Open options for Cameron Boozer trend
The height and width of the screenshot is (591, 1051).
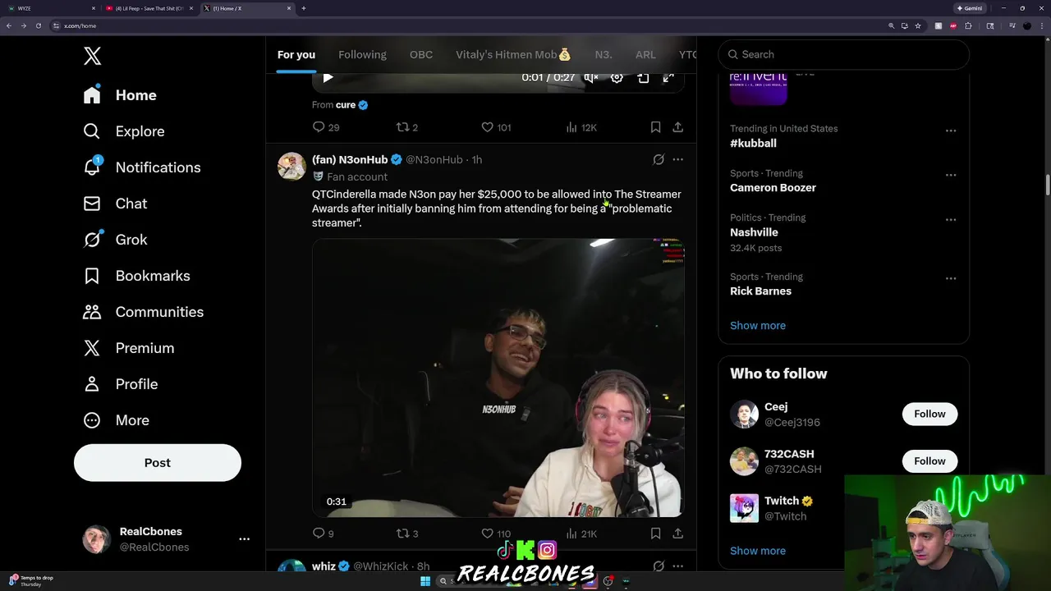951,175
